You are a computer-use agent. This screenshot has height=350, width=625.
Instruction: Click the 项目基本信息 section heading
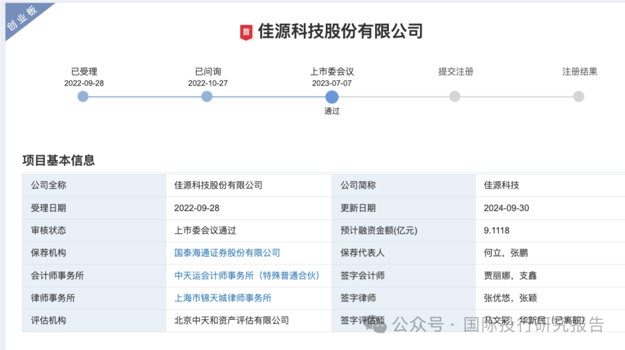click(58, 161)
